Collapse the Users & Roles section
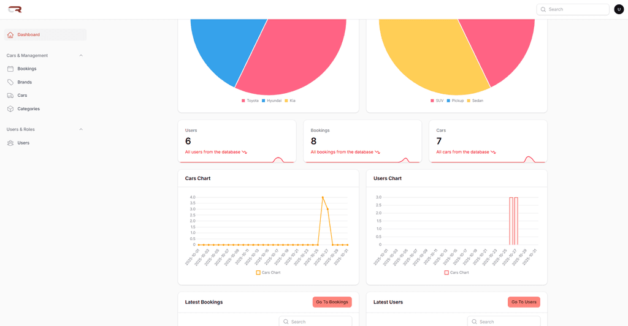 click(81, 129)
